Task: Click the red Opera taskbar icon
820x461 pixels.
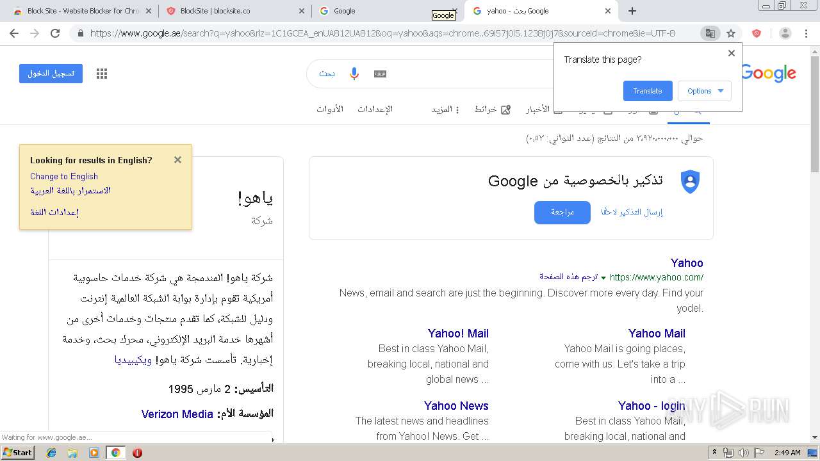Action: coord(137,453)
